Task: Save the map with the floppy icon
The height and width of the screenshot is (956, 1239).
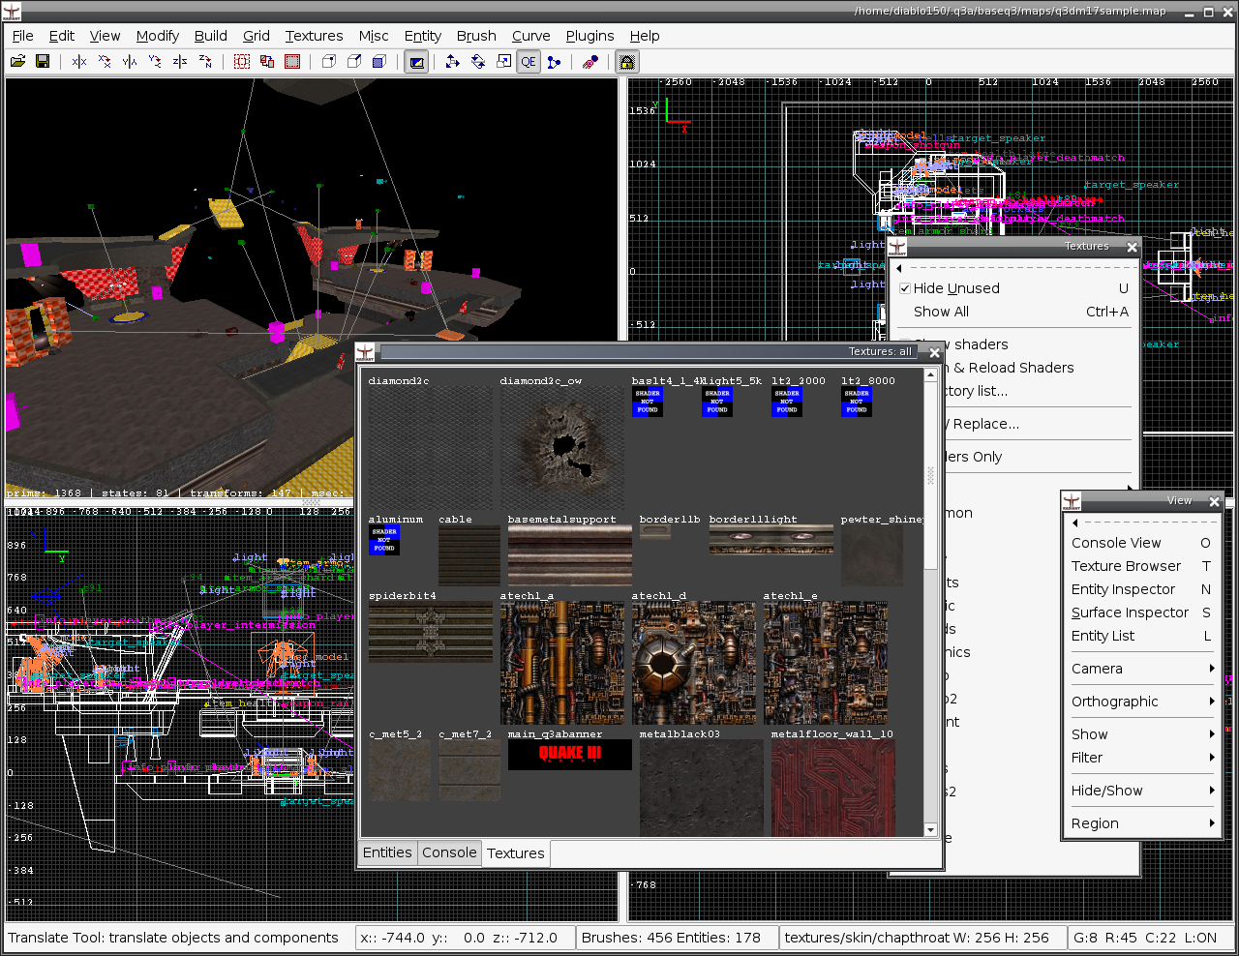Action: pyautogui.click(x=43, y=62)
